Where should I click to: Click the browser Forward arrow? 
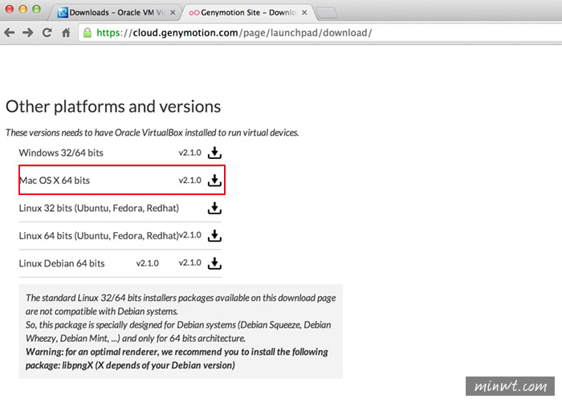(x=27, y=33)
